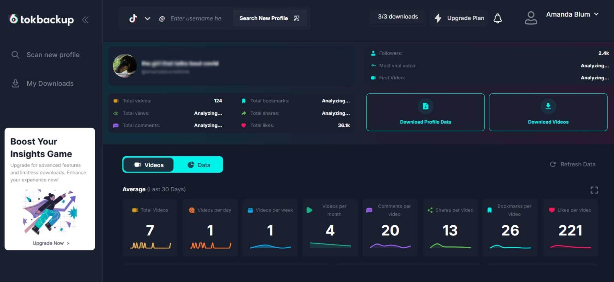
Task: Switch to the Videos tab
Action: [x=149, y=165]
